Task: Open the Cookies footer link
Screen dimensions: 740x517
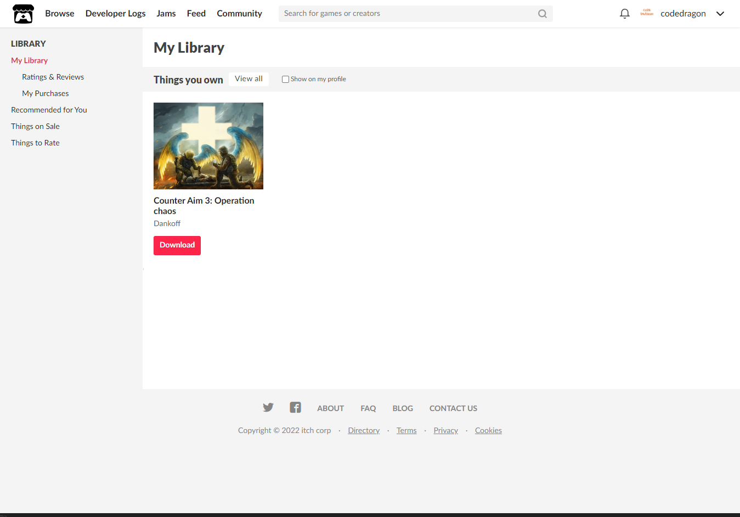Action: 488,430
